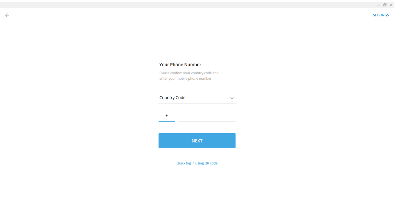Open the Country Code selector label
Screen dimensions: 396x223
pos(172,98)
